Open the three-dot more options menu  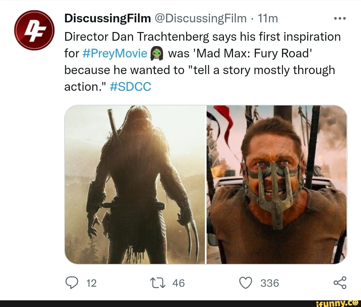(x=340, y=18)
